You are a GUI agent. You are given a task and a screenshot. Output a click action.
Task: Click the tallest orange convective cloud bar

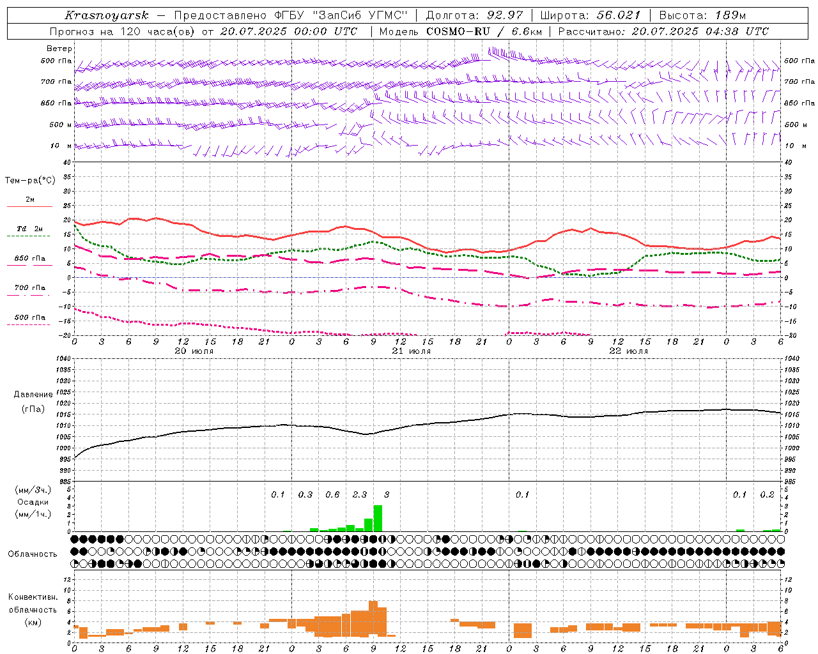click(x=373, y=618)
